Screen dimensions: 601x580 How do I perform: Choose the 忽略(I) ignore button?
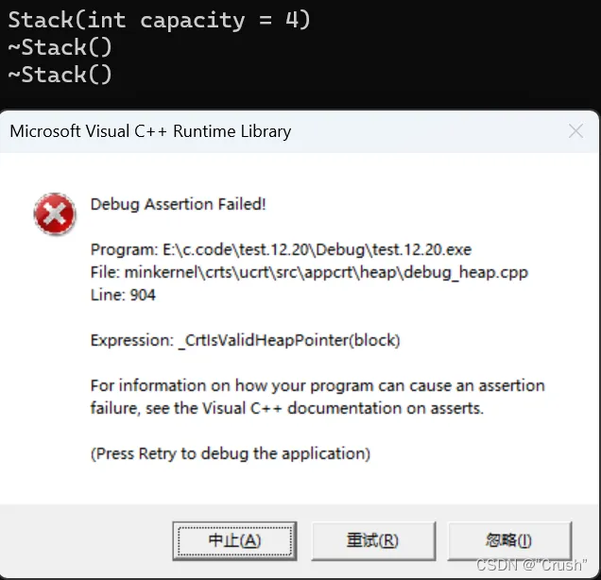(x=508, y=540)
